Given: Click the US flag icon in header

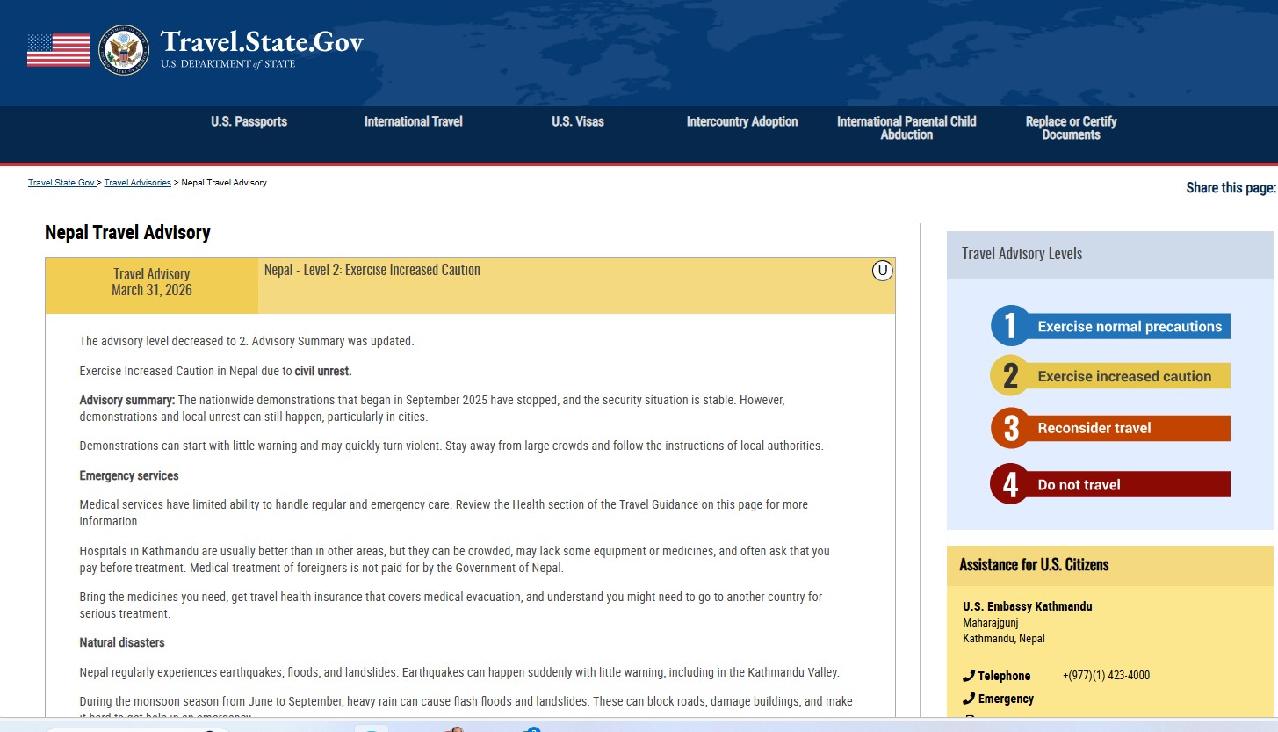Looking at the screenshot, I should [x=58, y=50].
